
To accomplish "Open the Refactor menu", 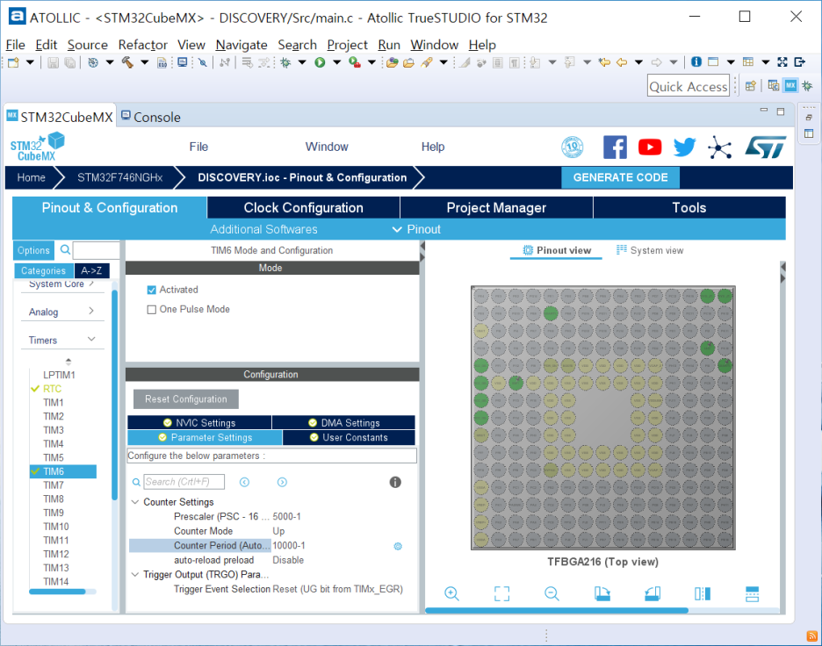I will (x=142, y=45).
